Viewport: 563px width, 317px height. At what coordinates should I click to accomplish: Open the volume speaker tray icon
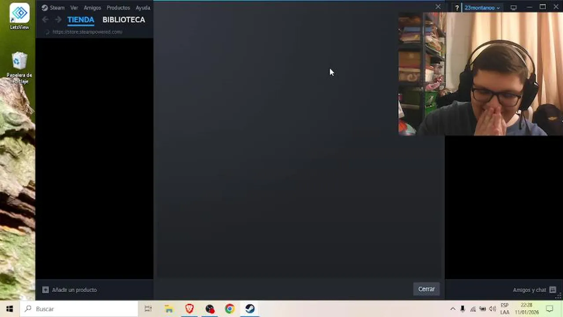coord(492,309)
